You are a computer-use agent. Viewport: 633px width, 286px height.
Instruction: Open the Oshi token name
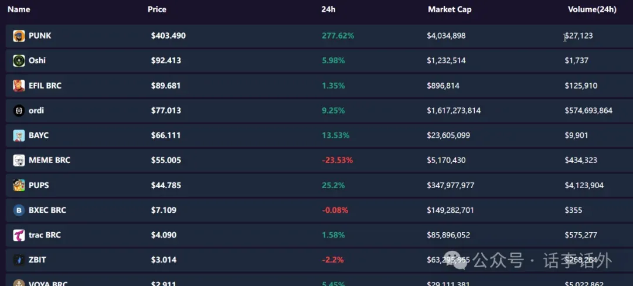click(x=37, y=60)
